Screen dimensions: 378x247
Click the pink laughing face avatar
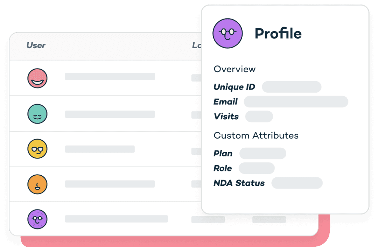(x=37, y=78)
